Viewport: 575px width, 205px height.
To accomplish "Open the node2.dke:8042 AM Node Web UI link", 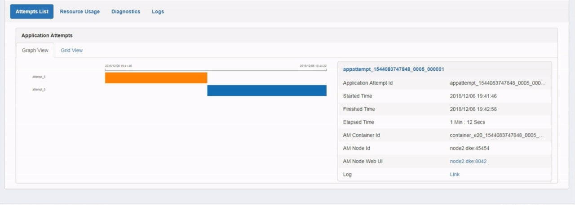I will click(x=468, y=161).
